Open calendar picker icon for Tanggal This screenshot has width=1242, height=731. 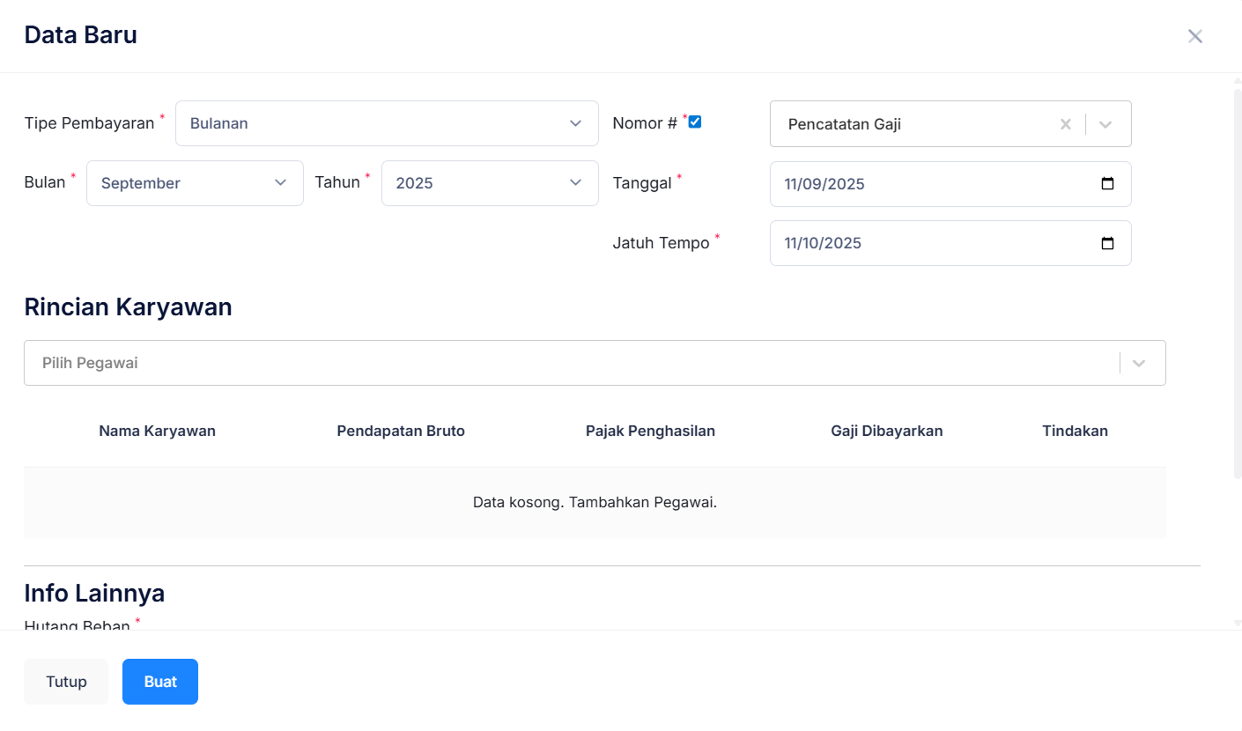[x=1107, y=184]
